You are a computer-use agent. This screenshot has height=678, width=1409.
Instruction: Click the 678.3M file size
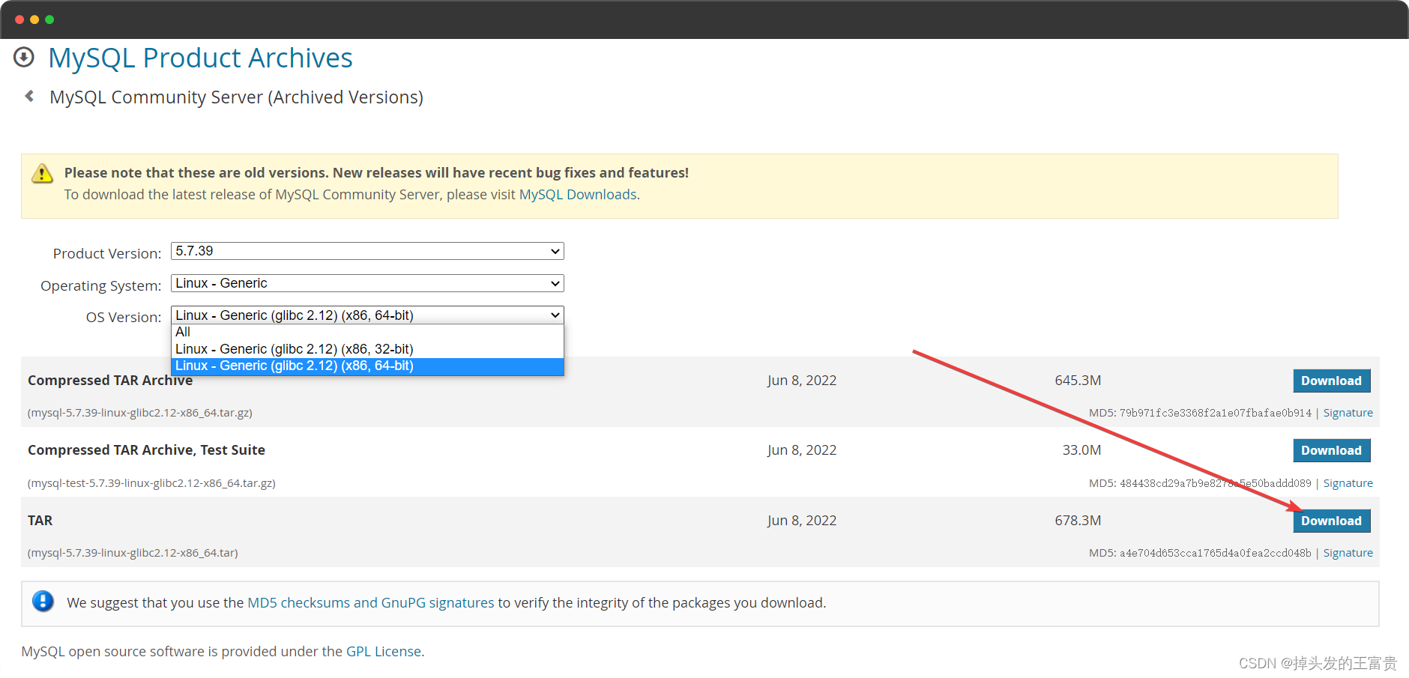tap(1078, 521)
